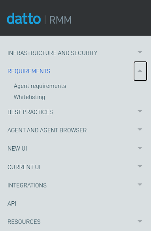
Task: Open the Whitelisting link
Action: coord(29,97)
